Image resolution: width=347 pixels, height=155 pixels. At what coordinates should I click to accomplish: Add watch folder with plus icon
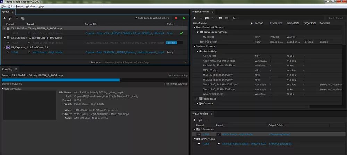coord(195,120)
